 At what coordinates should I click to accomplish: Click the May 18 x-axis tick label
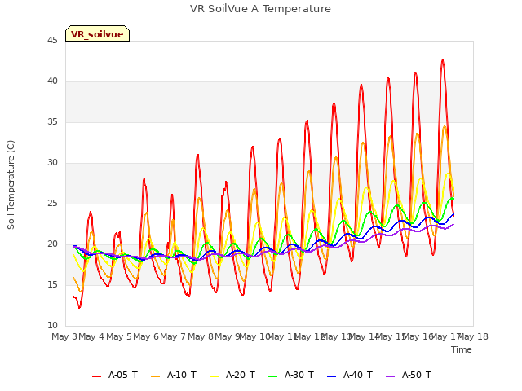[473, 336]
